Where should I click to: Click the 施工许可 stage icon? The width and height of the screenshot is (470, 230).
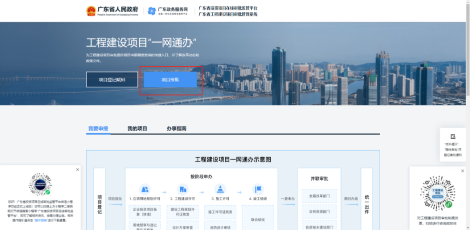tap(221, 189)
